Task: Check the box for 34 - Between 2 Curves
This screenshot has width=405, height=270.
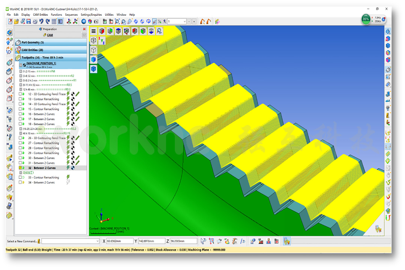Action: coord(20,182)
